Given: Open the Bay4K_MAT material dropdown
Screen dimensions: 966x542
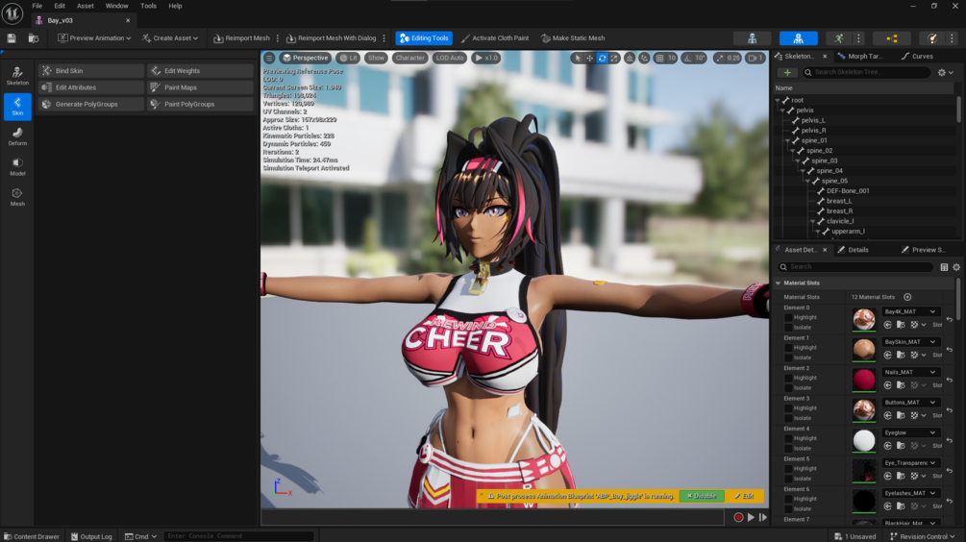Looking at the screenshot, I should 910,311.
